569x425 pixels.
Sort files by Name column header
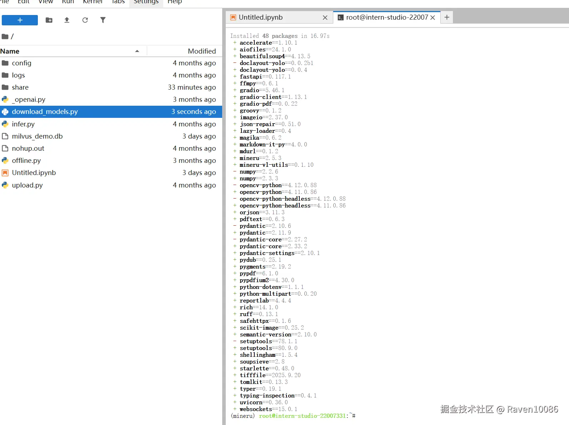(x=73, y=51)
